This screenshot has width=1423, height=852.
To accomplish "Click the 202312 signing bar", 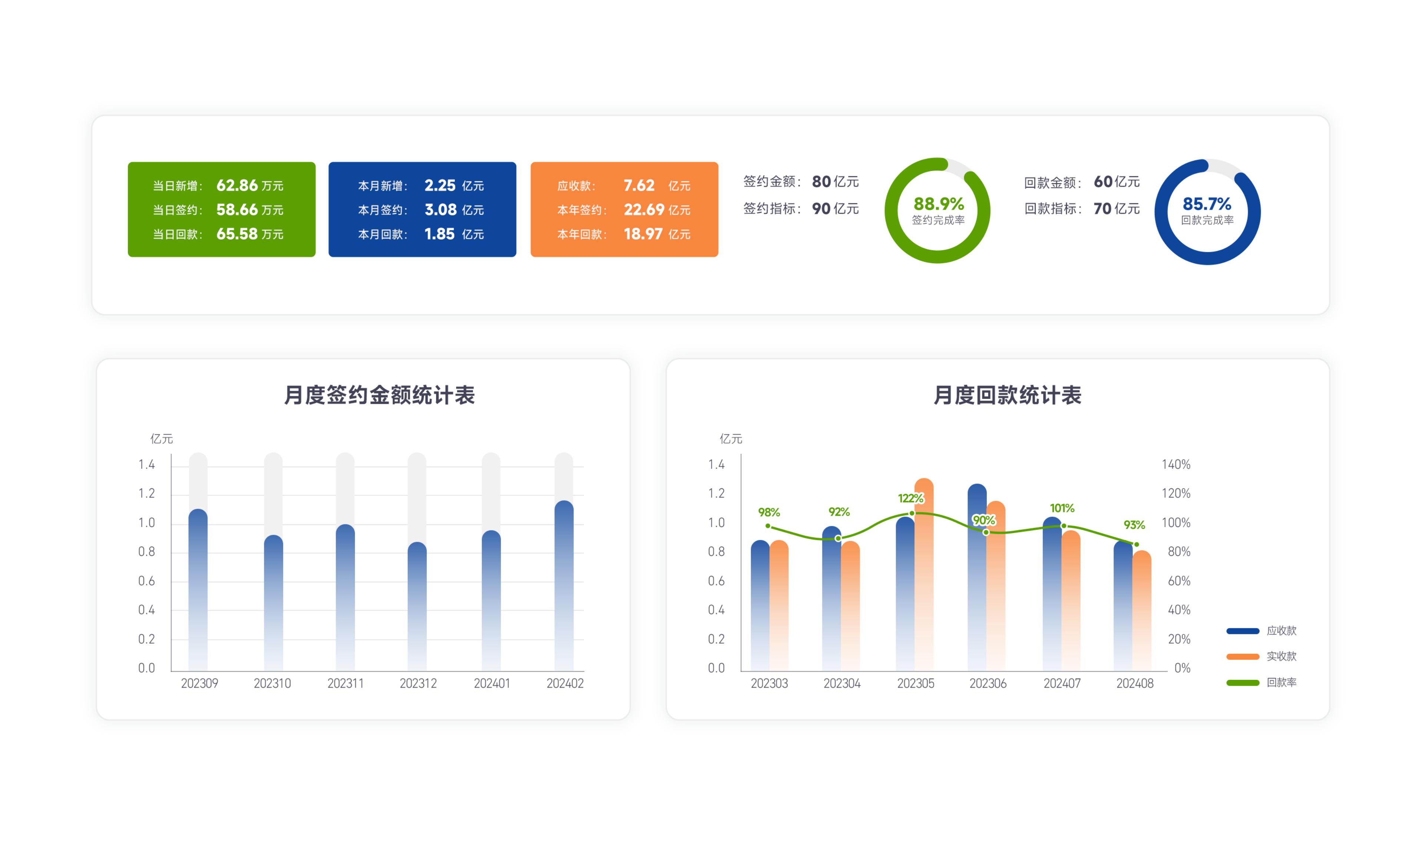I will click(x=417, y=606).
